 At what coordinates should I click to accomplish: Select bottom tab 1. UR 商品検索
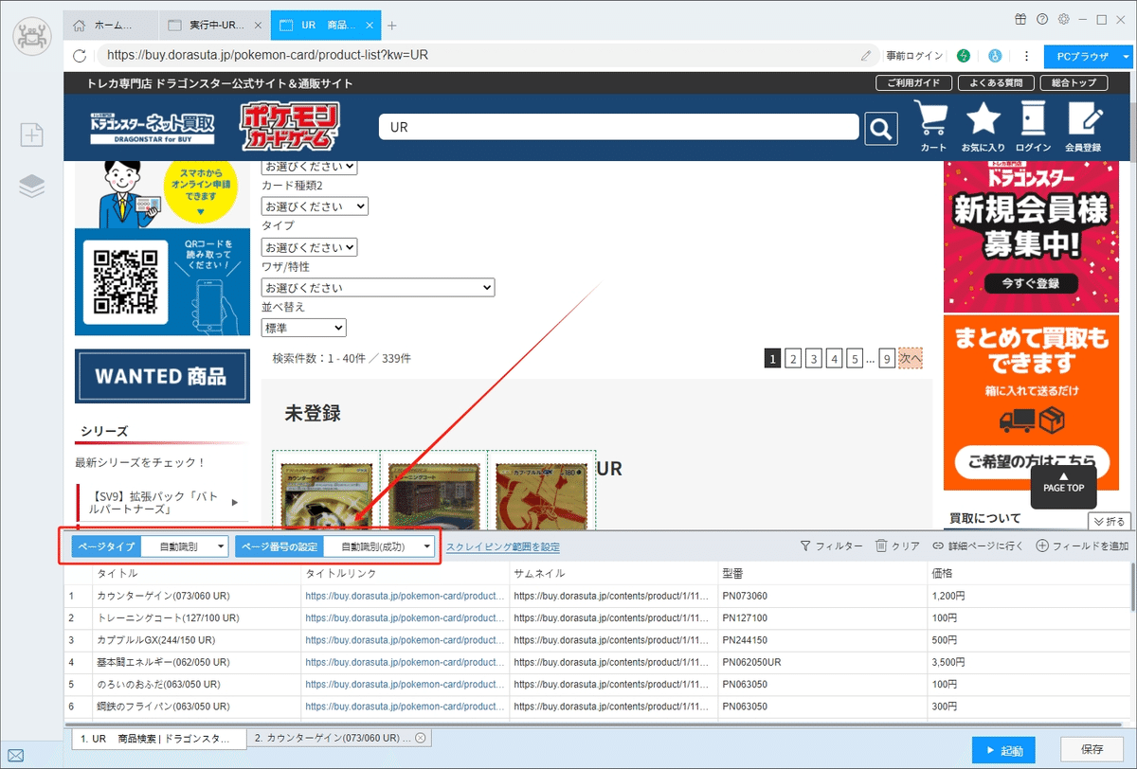[x=159, y=738]
